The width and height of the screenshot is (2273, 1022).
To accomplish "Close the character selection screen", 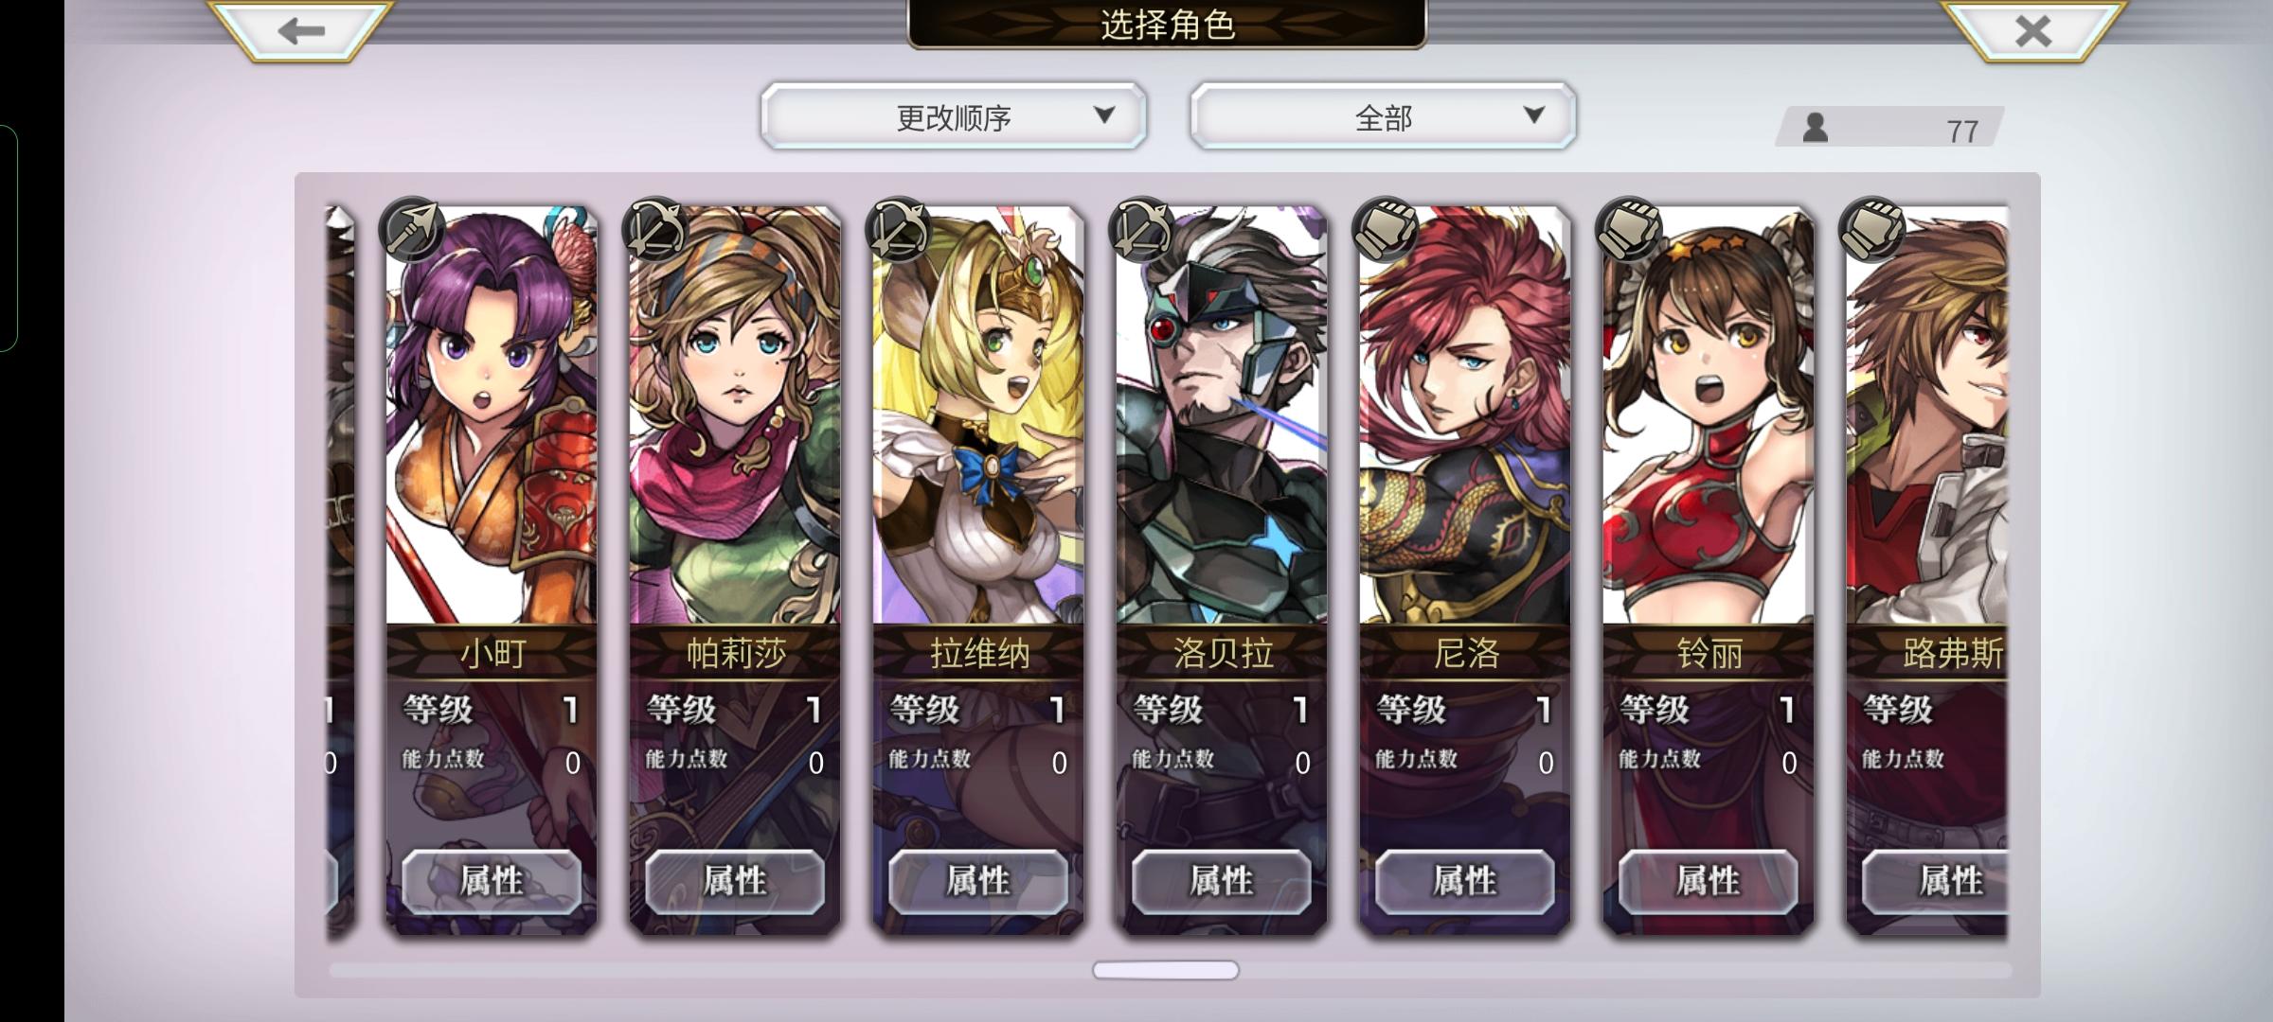I will pyautogui.click(x=2032, y=30).
